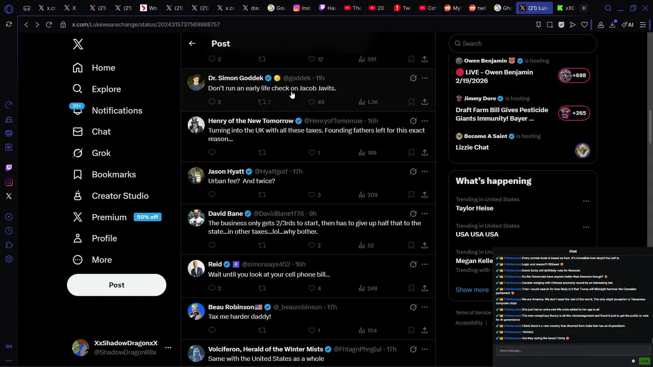The width and height of the screenshot is (653, 367).
Task: Click the green Chat send button
Action: (x=644, y=361)
